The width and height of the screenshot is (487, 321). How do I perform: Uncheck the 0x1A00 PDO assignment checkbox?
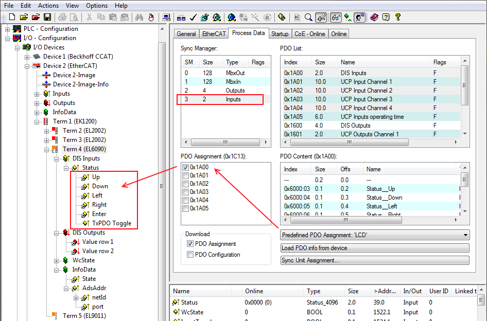click(x=185, y=167)
